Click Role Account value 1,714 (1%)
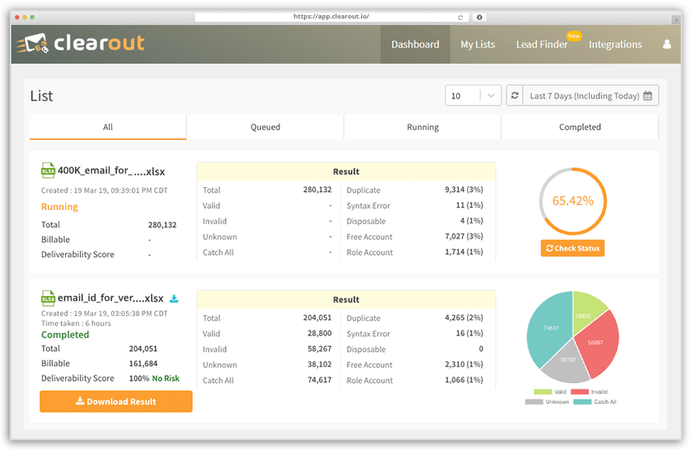692x450 pixels. (464, 252)
